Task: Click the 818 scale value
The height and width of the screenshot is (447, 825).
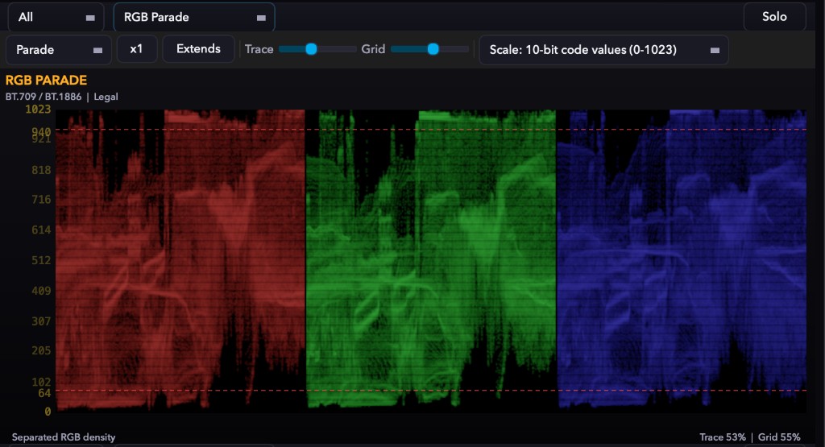Action: pos(41,170)
